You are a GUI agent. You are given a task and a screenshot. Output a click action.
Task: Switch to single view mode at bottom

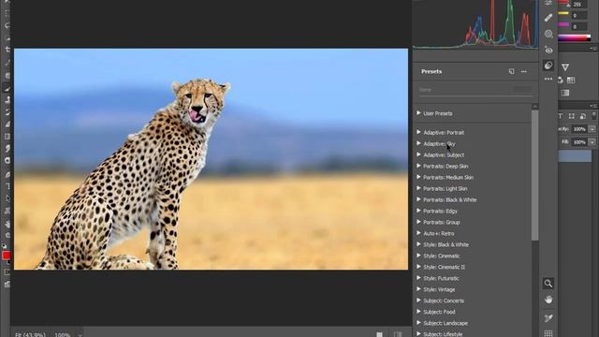[379, 334]
